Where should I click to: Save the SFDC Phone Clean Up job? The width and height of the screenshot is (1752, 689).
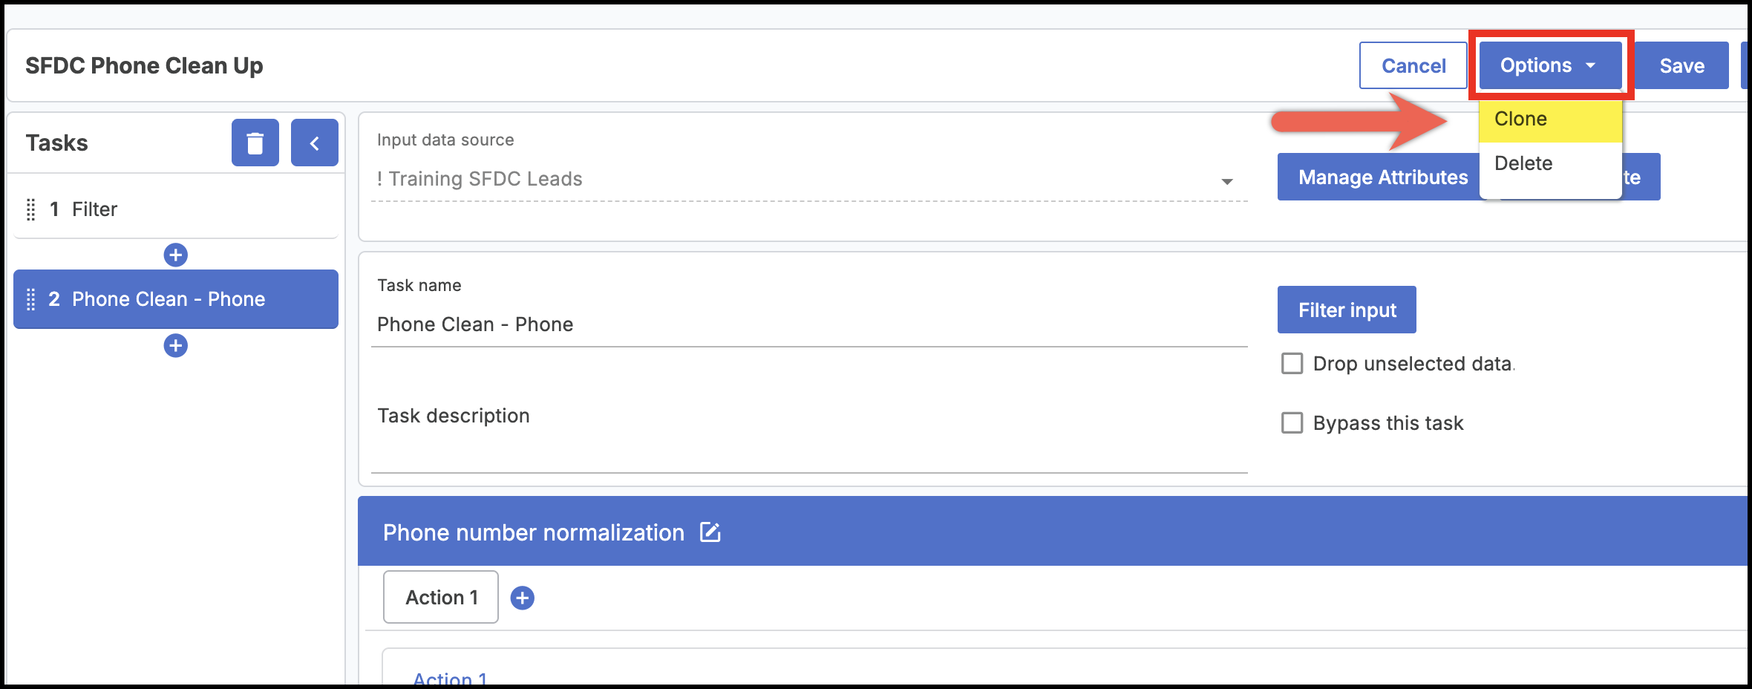(1681, 65)
